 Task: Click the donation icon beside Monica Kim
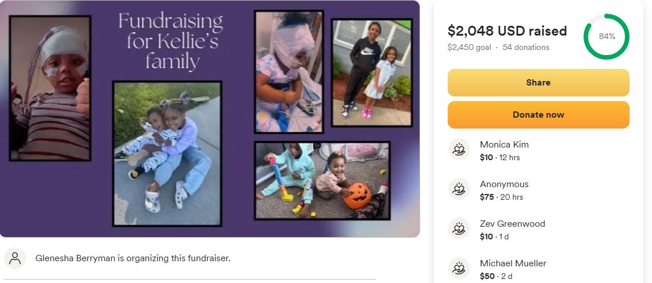[459, 149]
